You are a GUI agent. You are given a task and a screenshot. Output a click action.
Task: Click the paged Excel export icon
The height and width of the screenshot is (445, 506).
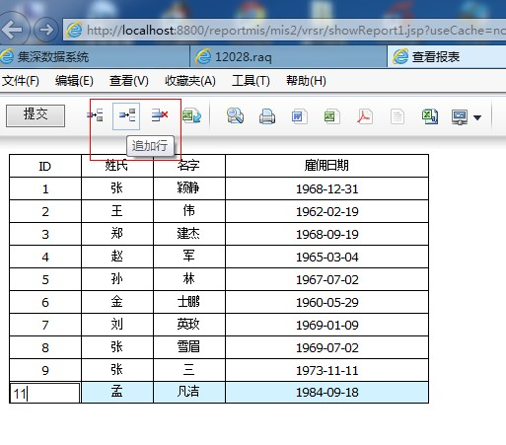(x=430, y=116)
